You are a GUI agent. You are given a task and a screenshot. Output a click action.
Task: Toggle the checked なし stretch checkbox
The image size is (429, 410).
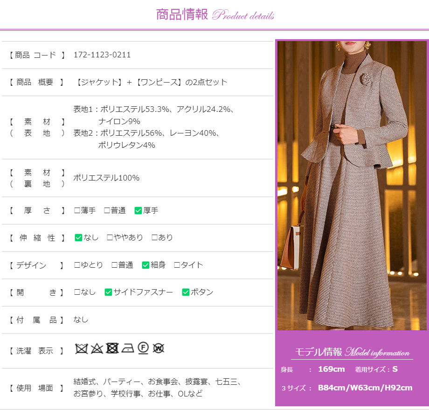tap(78, 237)
